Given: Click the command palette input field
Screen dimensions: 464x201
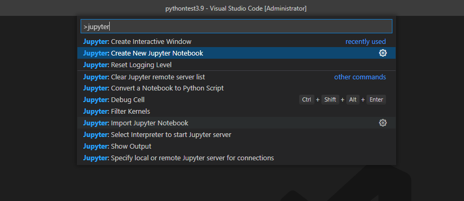Looking at the screenshot, I should tap(237, 26).
